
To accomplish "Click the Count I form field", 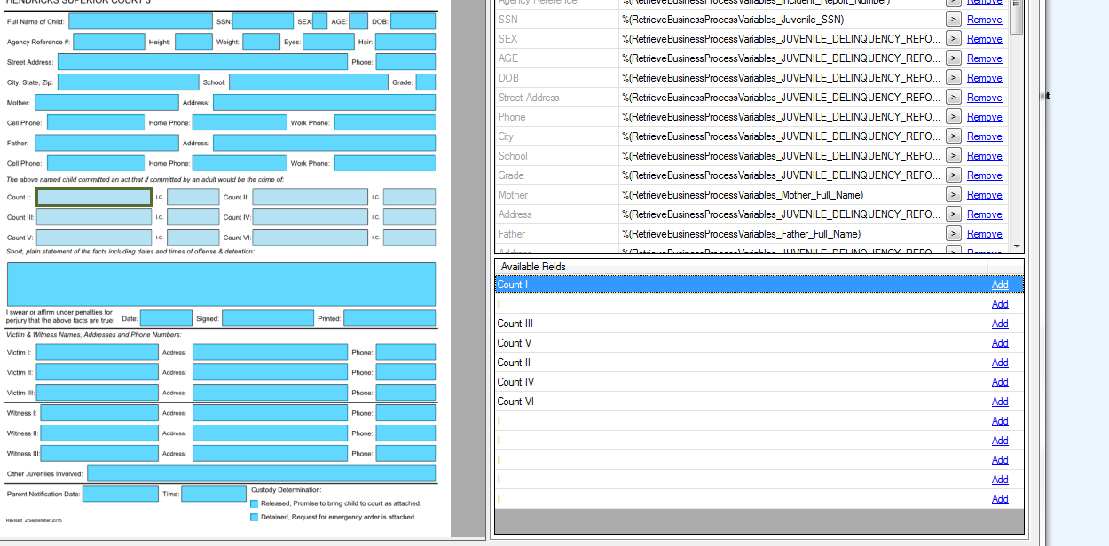I will pos(94,197).
